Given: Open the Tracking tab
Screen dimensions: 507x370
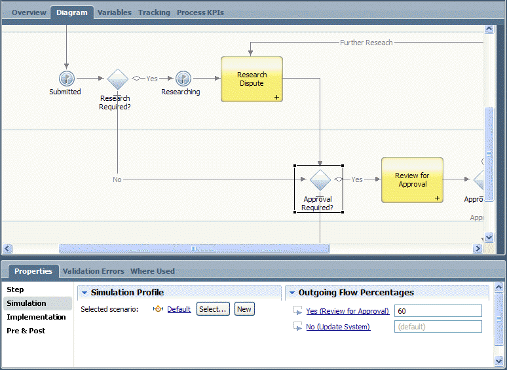Looking at the screenshot, I should pyautogui.click(x=154, y=12).
